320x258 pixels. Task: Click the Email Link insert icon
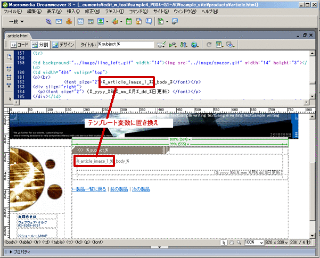[x=59, y=21]
